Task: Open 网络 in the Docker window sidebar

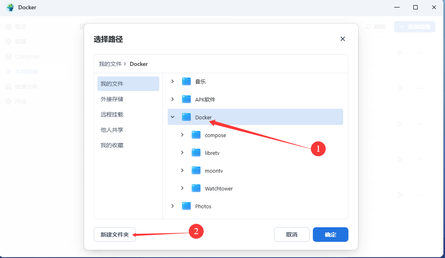Action: [21, 102]
